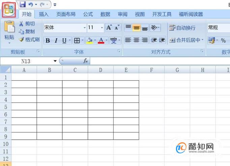Open the underline style dropdown arrow

70,40
